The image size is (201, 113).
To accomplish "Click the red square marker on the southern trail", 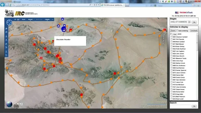I will point(81,95).
